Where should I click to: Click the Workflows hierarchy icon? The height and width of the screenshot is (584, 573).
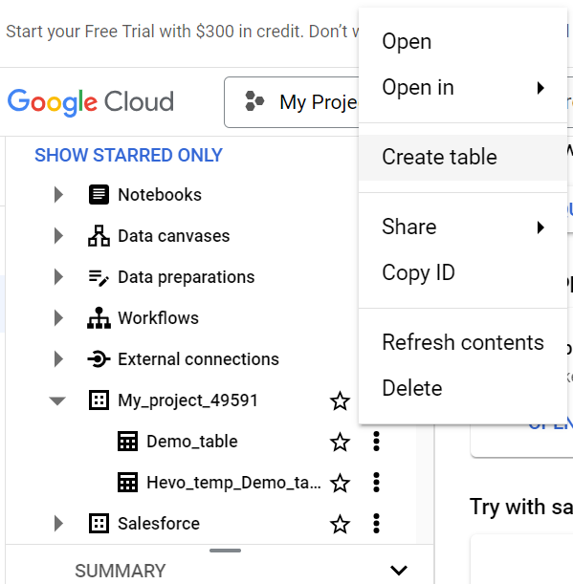pos(99,318)
